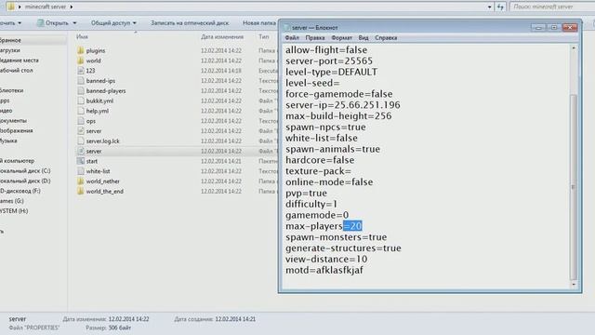Click the highlighted =20 max-players value
Viewport: 595px width, 335px height.
[352, 226]
